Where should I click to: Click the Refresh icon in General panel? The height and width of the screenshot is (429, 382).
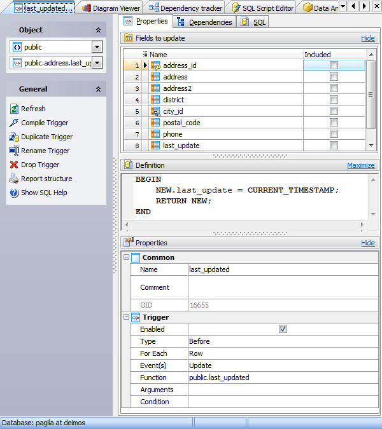14,109
